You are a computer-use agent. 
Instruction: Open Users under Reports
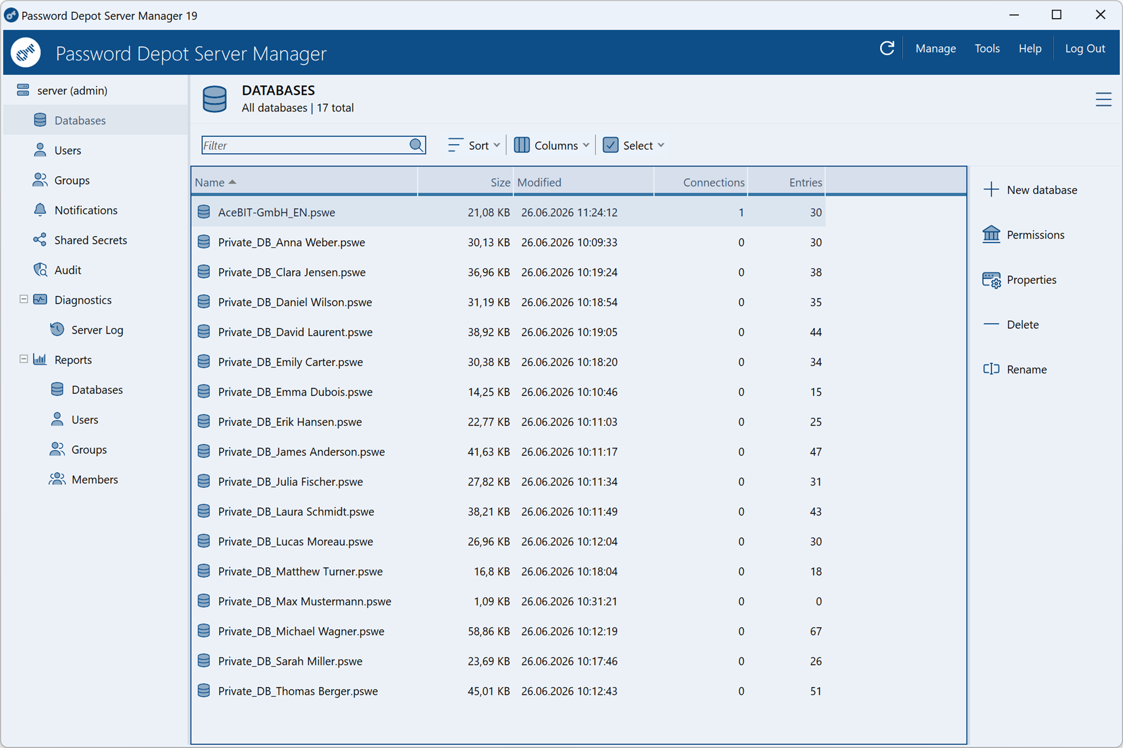[x=85, y=420]
